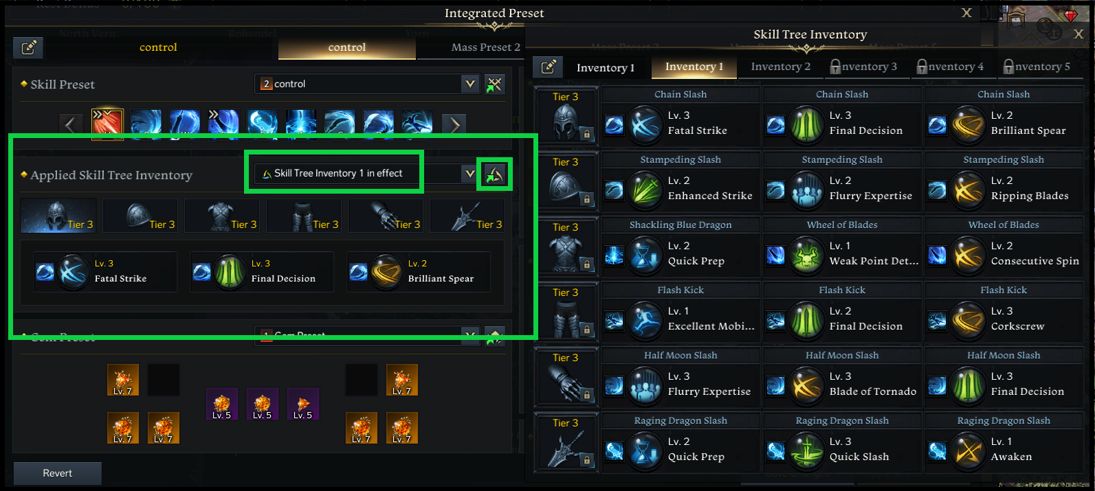The width and height of the screenshot is (1095, 491).
Task: Toggle the lock on the Tier 3 shoulder piece
Action: [x=586, y=199]
